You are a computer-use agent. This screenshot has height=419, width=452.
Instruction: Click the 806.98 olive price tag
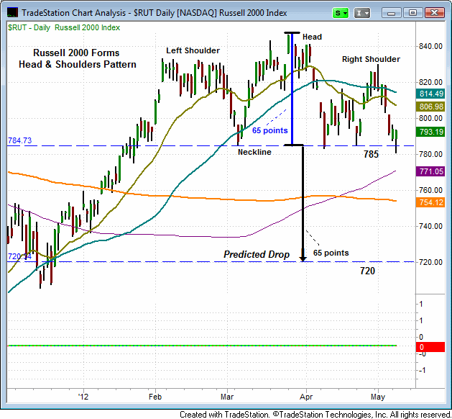point(430,107)
